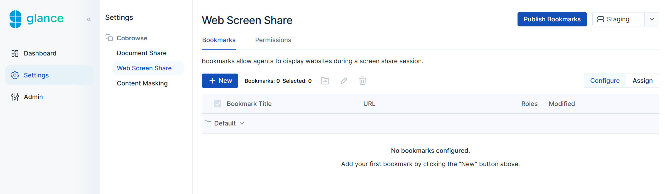Click the pencil edit bookmark icon
665x194 pixels.
tap(344, 81)
